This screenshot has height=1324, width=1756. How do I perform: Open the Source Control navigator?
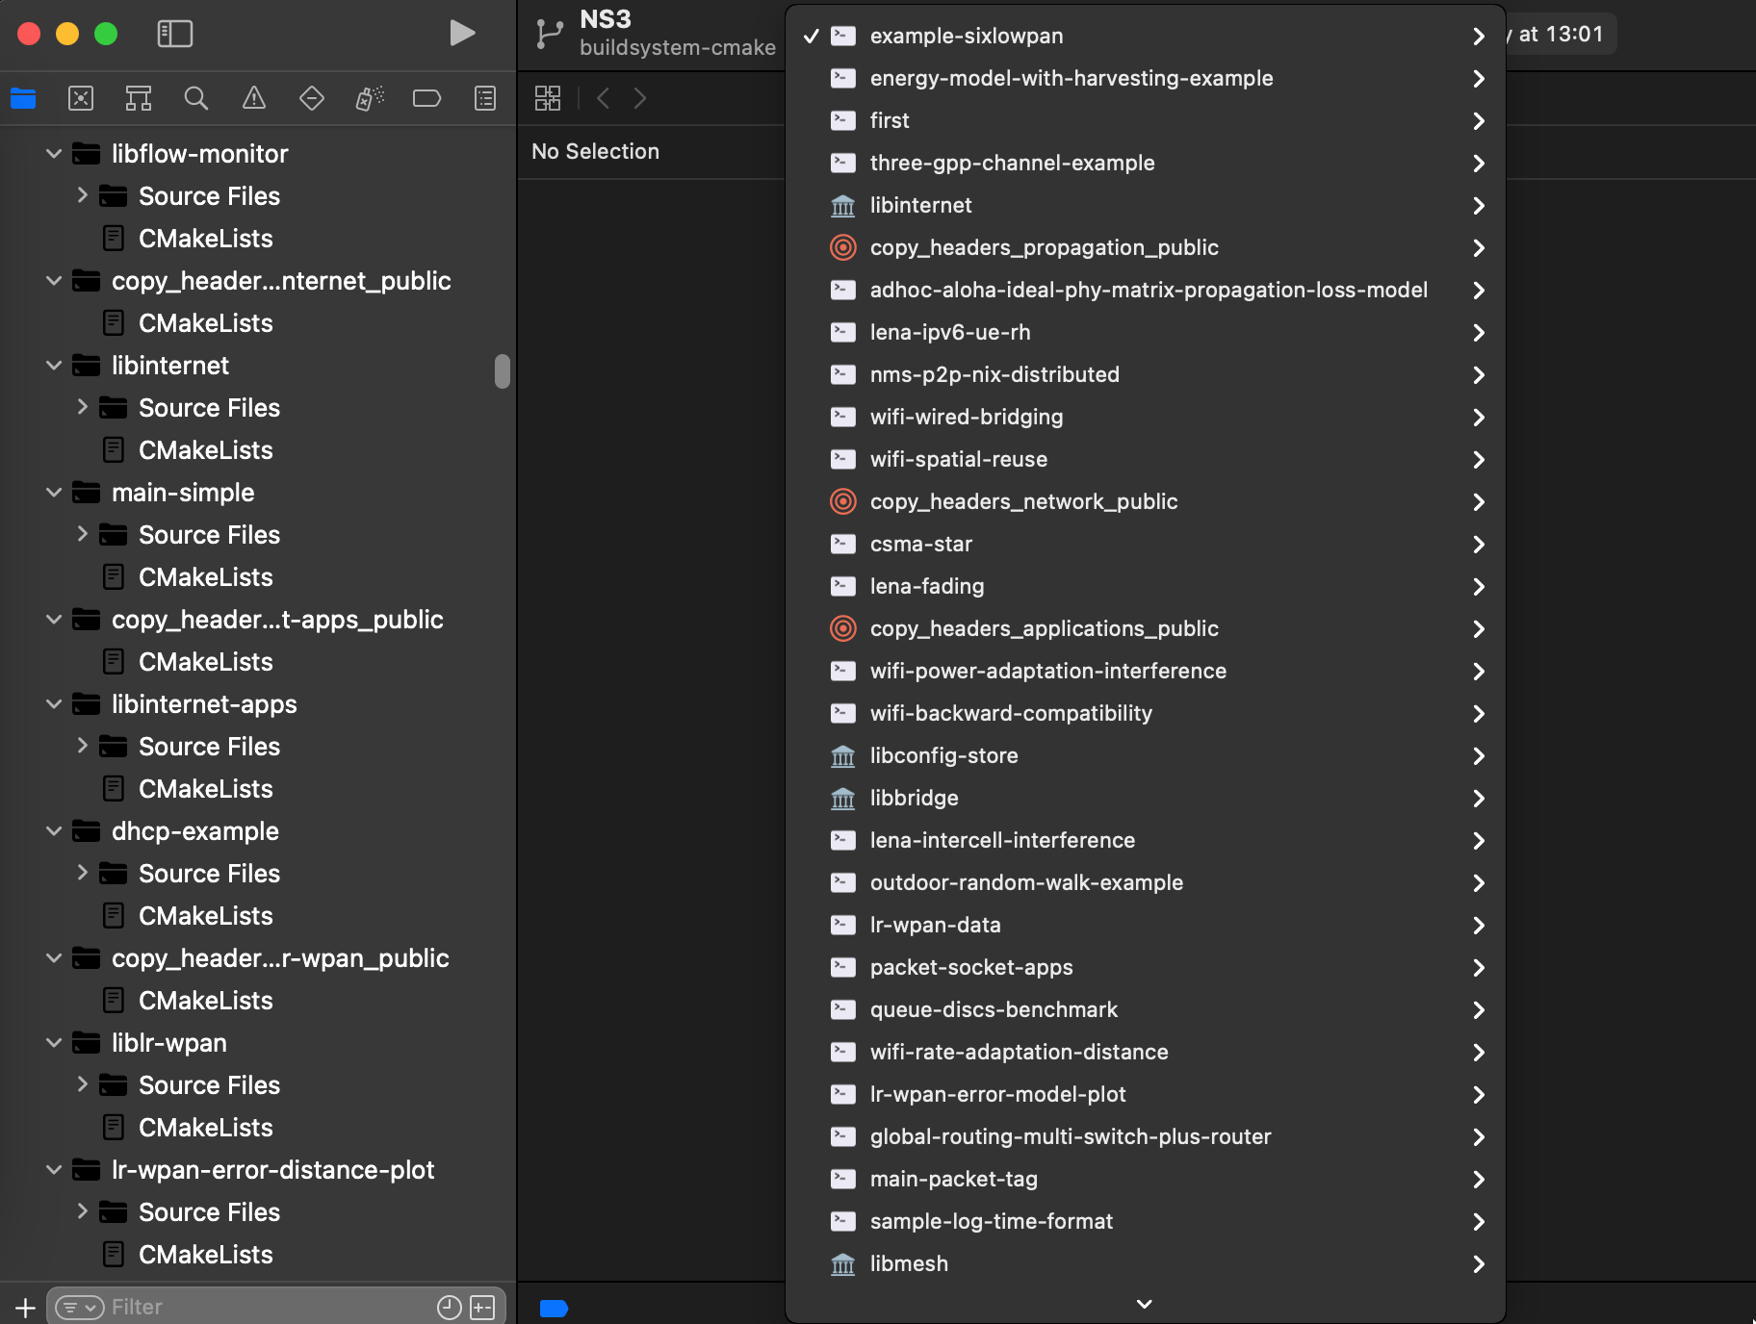pos(81,98)
